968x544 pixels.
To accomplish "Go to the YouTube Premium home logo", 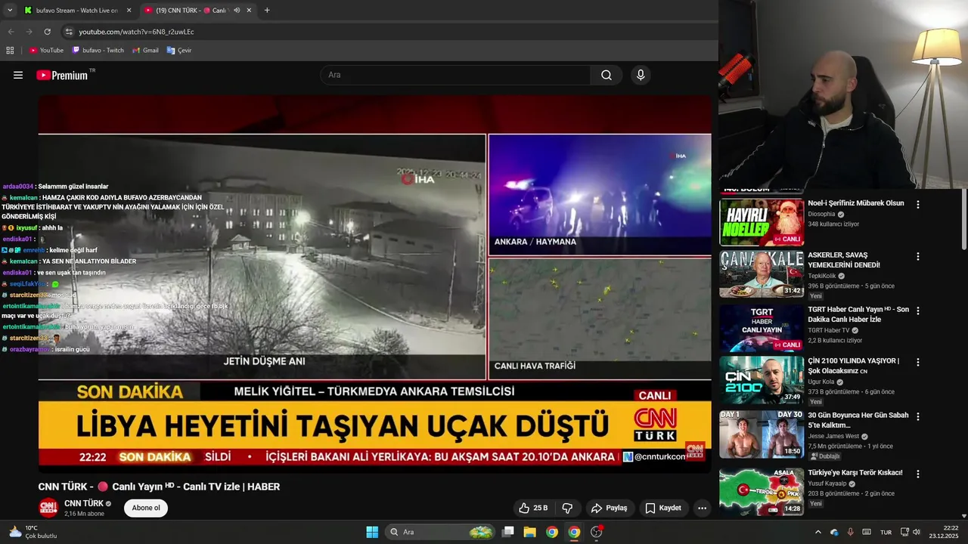I will (x=62, y=75).
